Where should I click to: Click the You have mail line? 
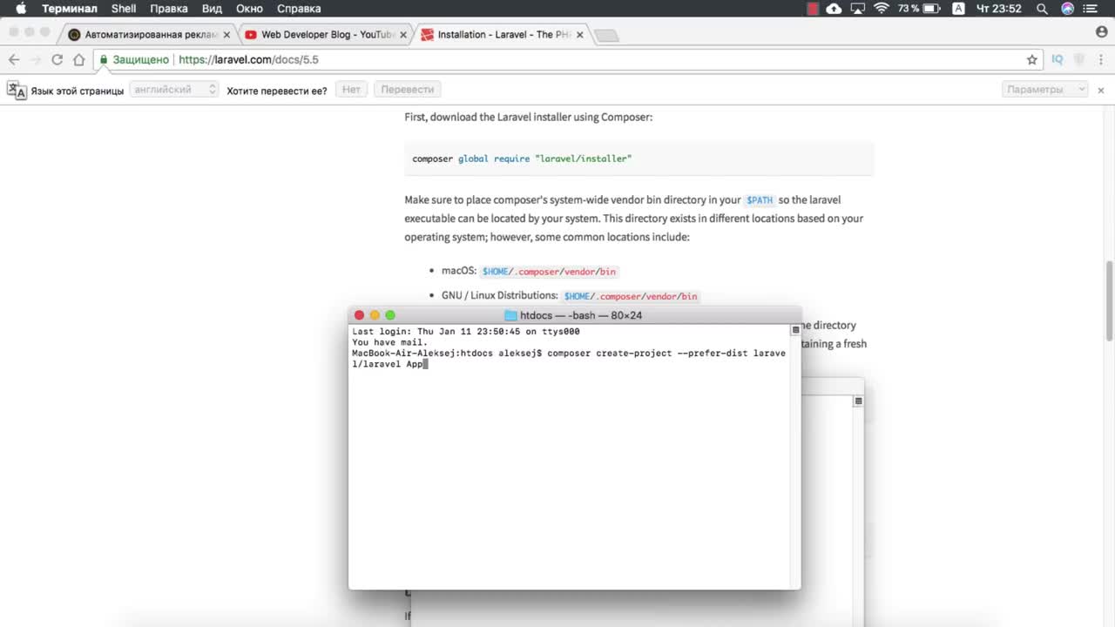(389, 342)
